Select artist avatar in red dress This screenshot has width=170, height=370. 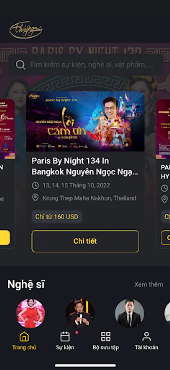pos(31,313)
